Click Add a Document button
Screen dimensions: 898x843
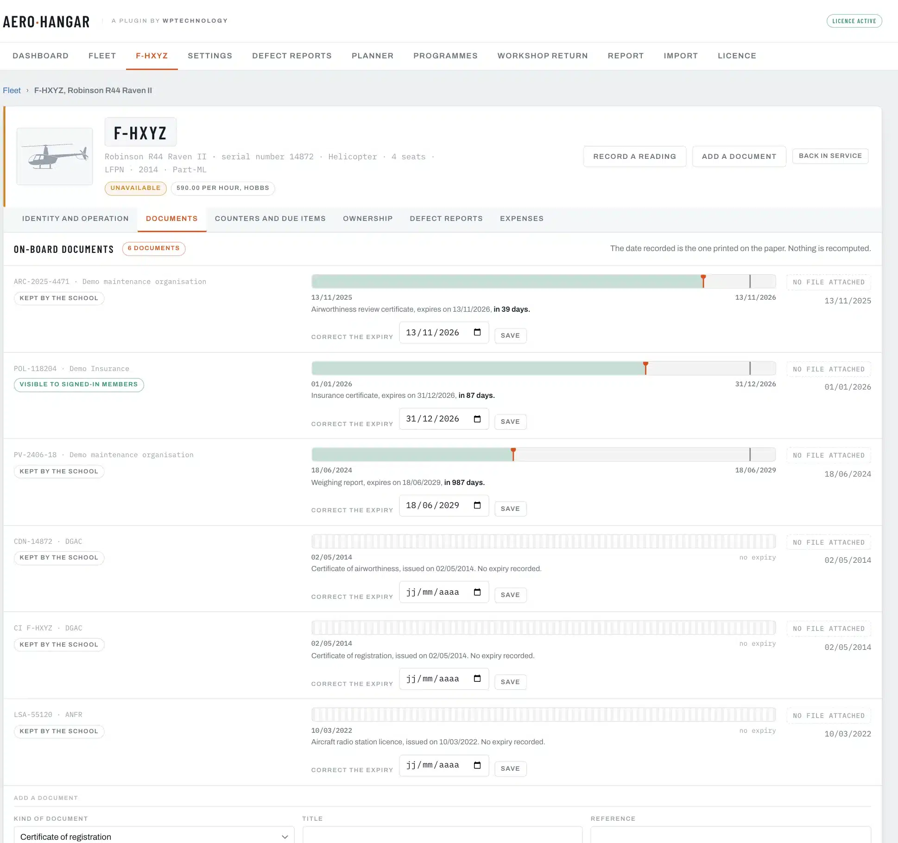click(x=739, y=157)
